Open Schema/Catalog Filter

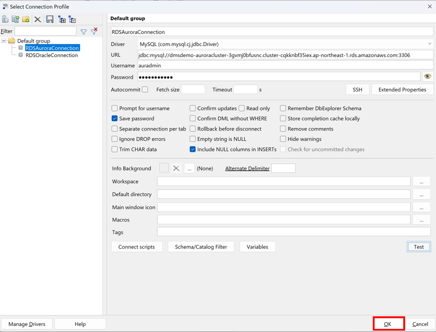click(x=201, y=247)
